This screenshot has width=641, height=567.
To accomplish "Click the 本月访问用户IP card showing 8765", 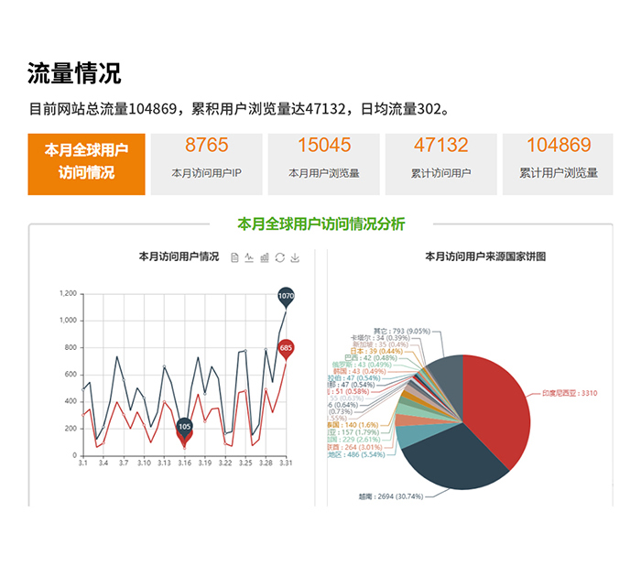I will (x=206, y=164).
